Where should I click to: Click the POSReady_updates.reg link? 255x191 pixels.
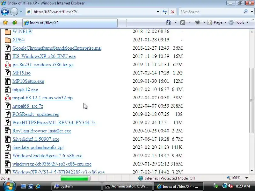tap(36, 114)
